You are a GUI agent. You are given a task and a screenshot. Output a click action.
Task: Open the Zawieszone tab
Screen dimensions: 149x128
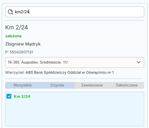92,85
